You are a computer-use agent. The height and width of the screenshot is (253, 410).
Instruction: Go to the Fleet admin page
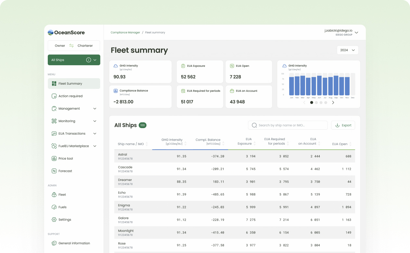[x=62, y=195]
